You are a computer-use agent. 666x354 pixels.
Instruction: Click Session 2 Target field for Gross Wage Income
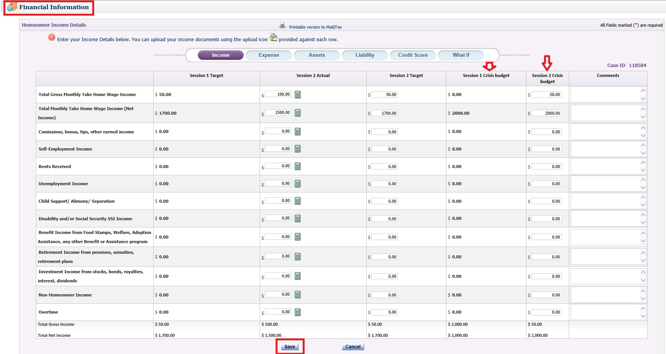click(x=385, y=95)
